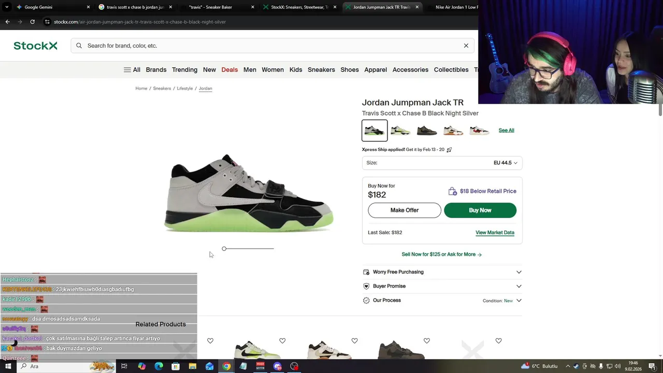Open the browser tab search dropdown arrow
The image size is (663, 373).
click(7, 7)
